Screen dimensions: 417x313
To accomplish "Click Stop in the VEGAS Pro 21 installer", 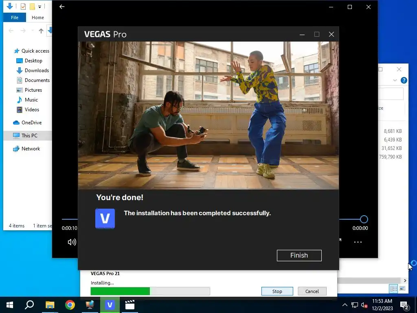I will pyautogui.click(x=277, y=291).
